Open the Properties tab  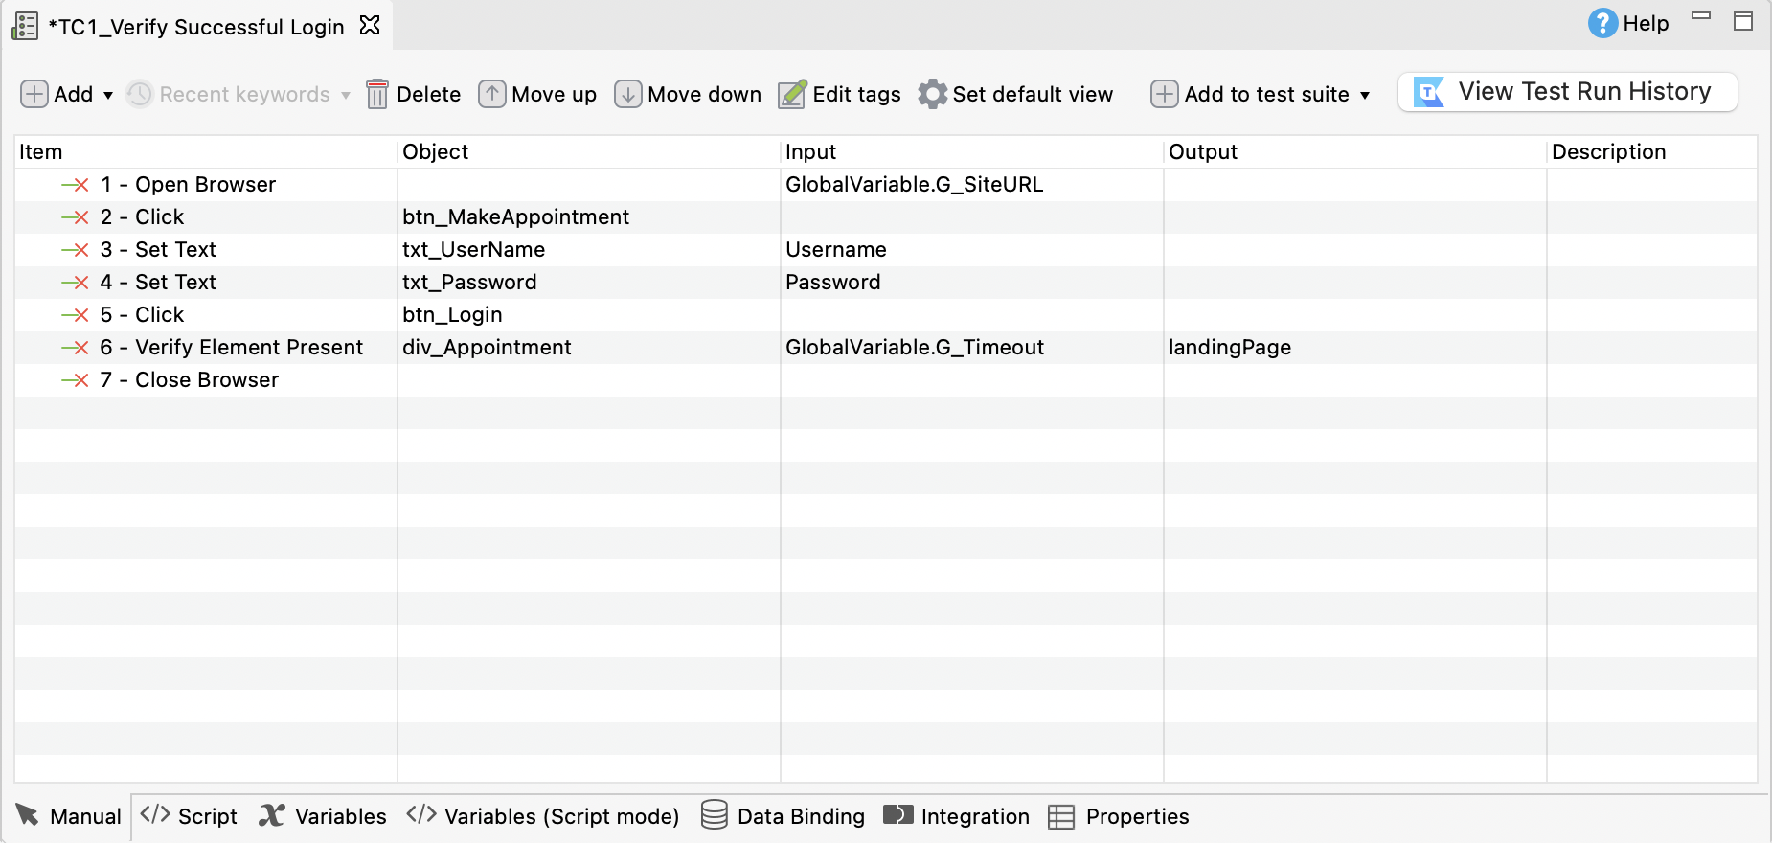tap(1119, 816)
